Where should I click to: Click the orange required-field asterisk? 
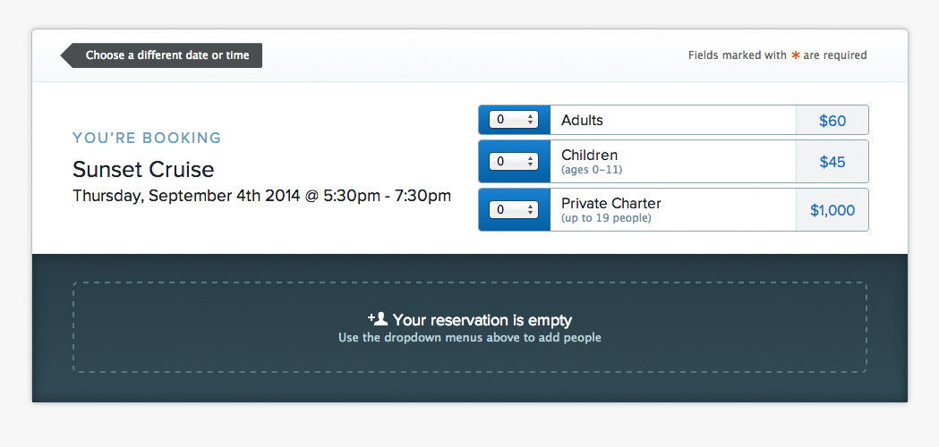point(795,55)
